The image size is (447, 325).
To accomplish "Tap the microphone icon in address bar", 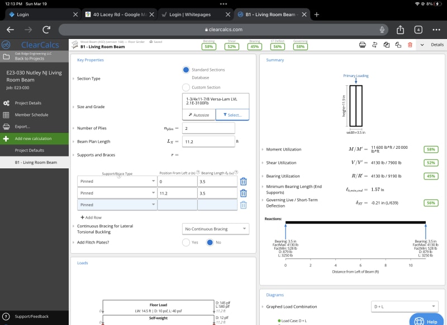I will (x=382, y=30).
